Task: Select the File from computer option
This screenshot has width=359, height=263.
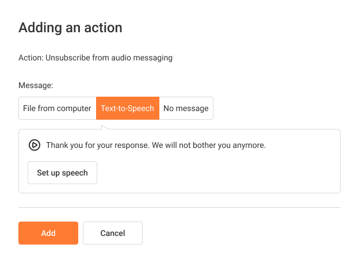Action: click(x=57, y=108)
